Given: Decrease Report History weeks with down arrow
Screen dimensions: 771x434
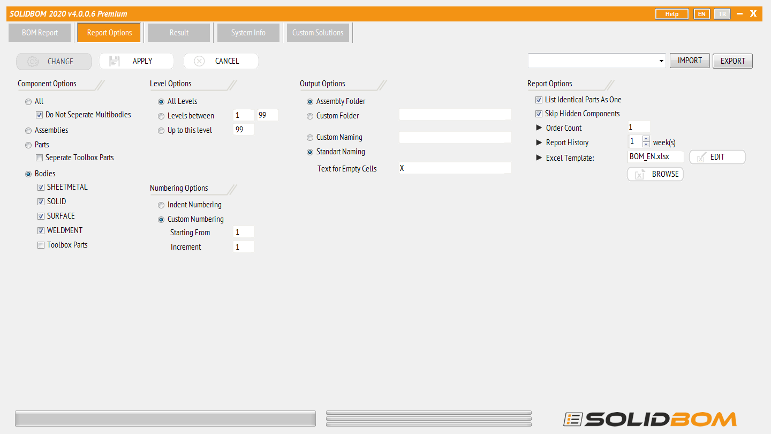Looking at the screenshot, I should point(646,145).
